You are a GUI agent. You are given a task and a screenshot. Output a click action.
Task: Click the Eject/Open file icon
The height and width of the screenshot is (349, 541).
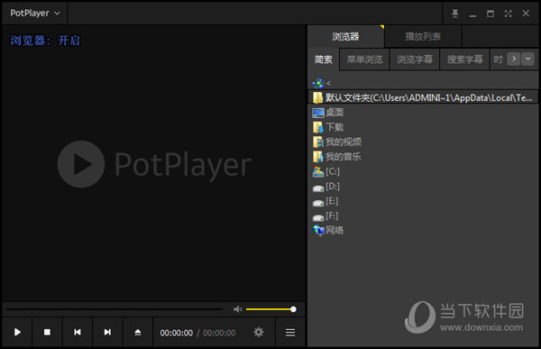[x=138, y=332]
